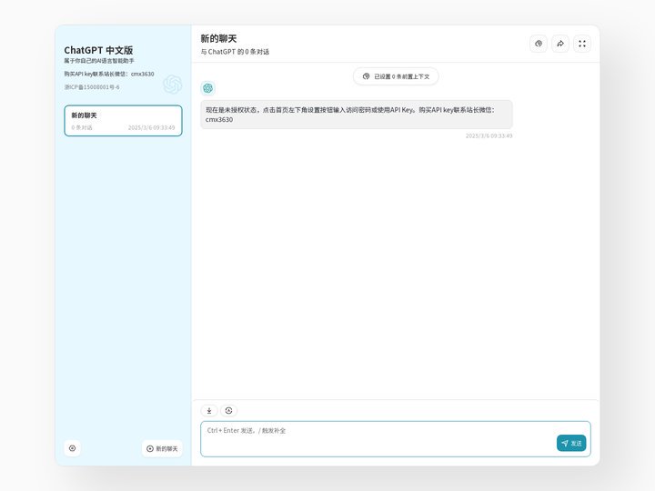The width and height of the screenshot is (655, 491).
Task: Open the prompt mask icon in chat header
Action: (x=539, y=44)
